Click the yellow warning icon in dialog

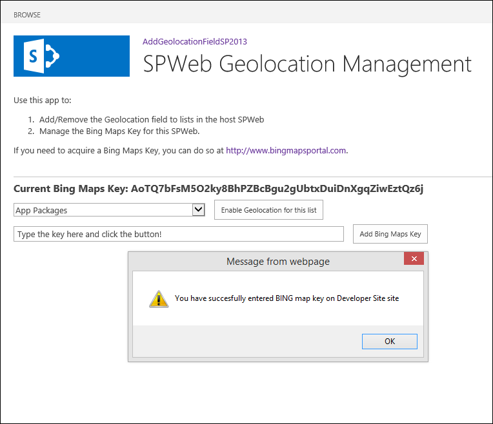(x=159, y=299)
